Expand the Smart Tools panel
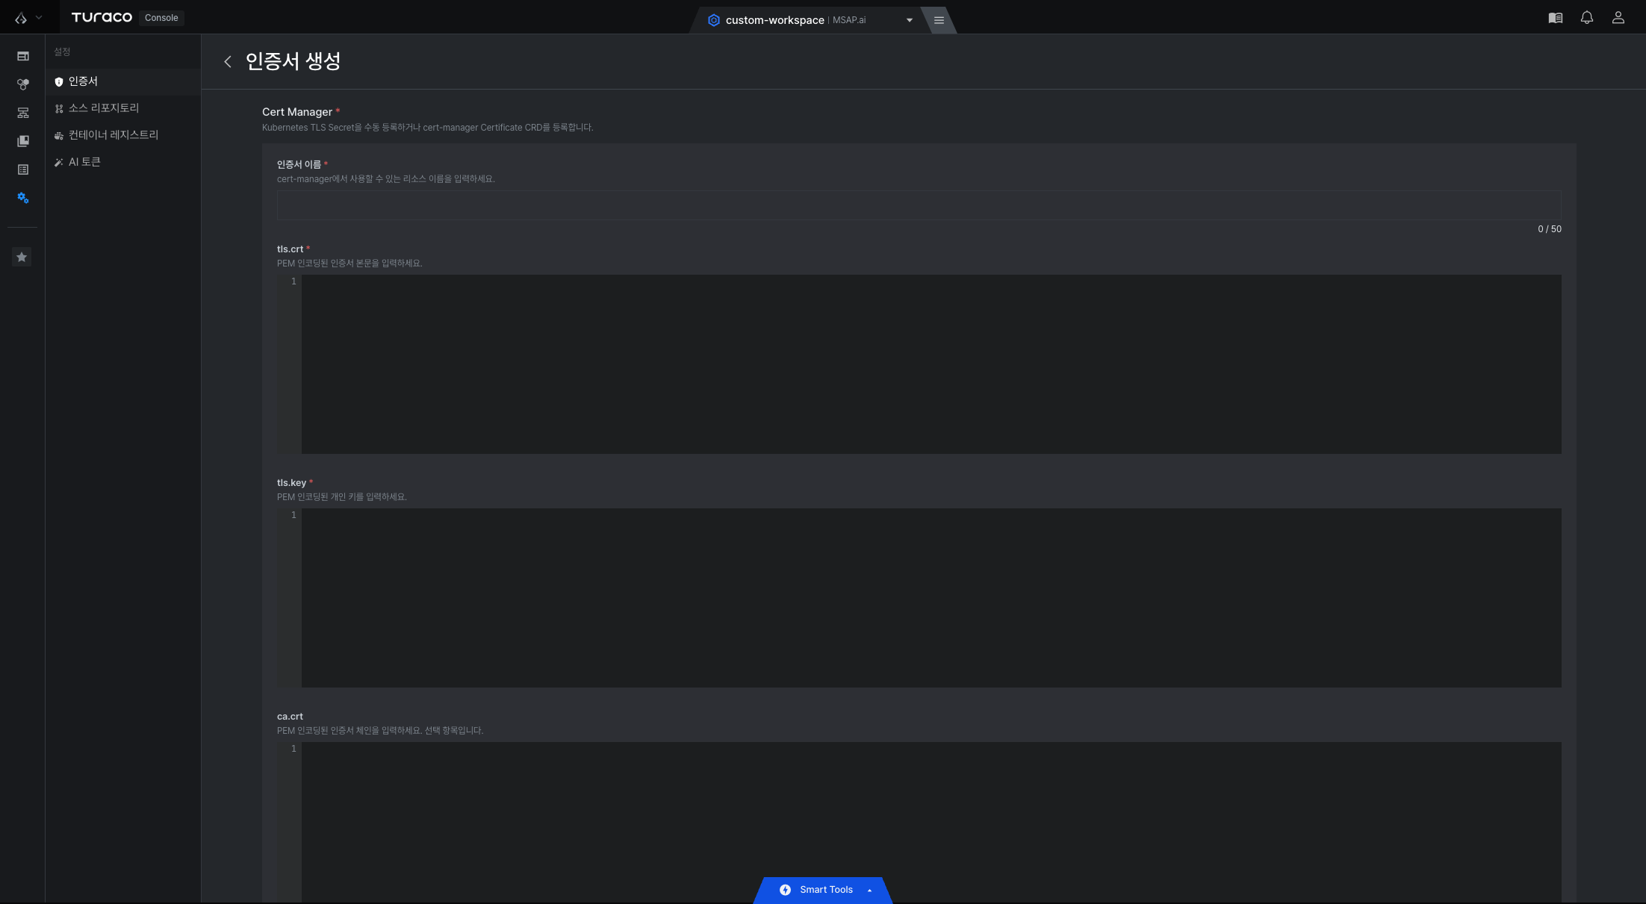This screenshot has height=904, width=1646. [x=824, y=890]
